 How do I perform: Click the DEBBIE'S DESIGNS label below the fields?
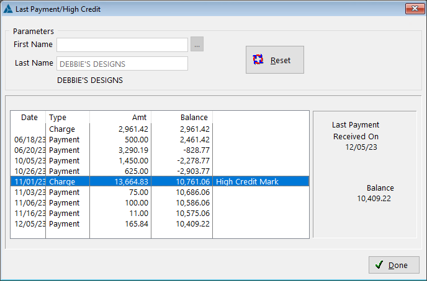[90, 80]
